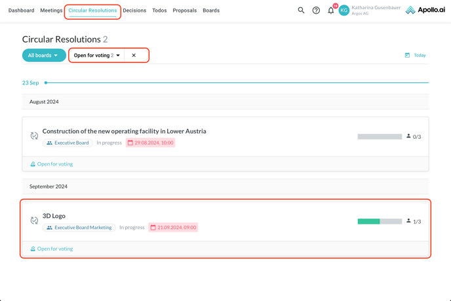The image size is (451, 301).
Task: Open notifications bell icon
Action: (331, 10)
